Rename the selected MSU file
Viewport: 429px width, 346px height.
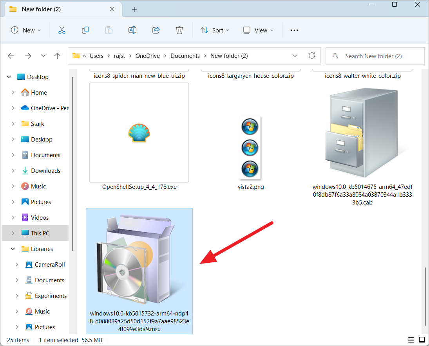132,30
